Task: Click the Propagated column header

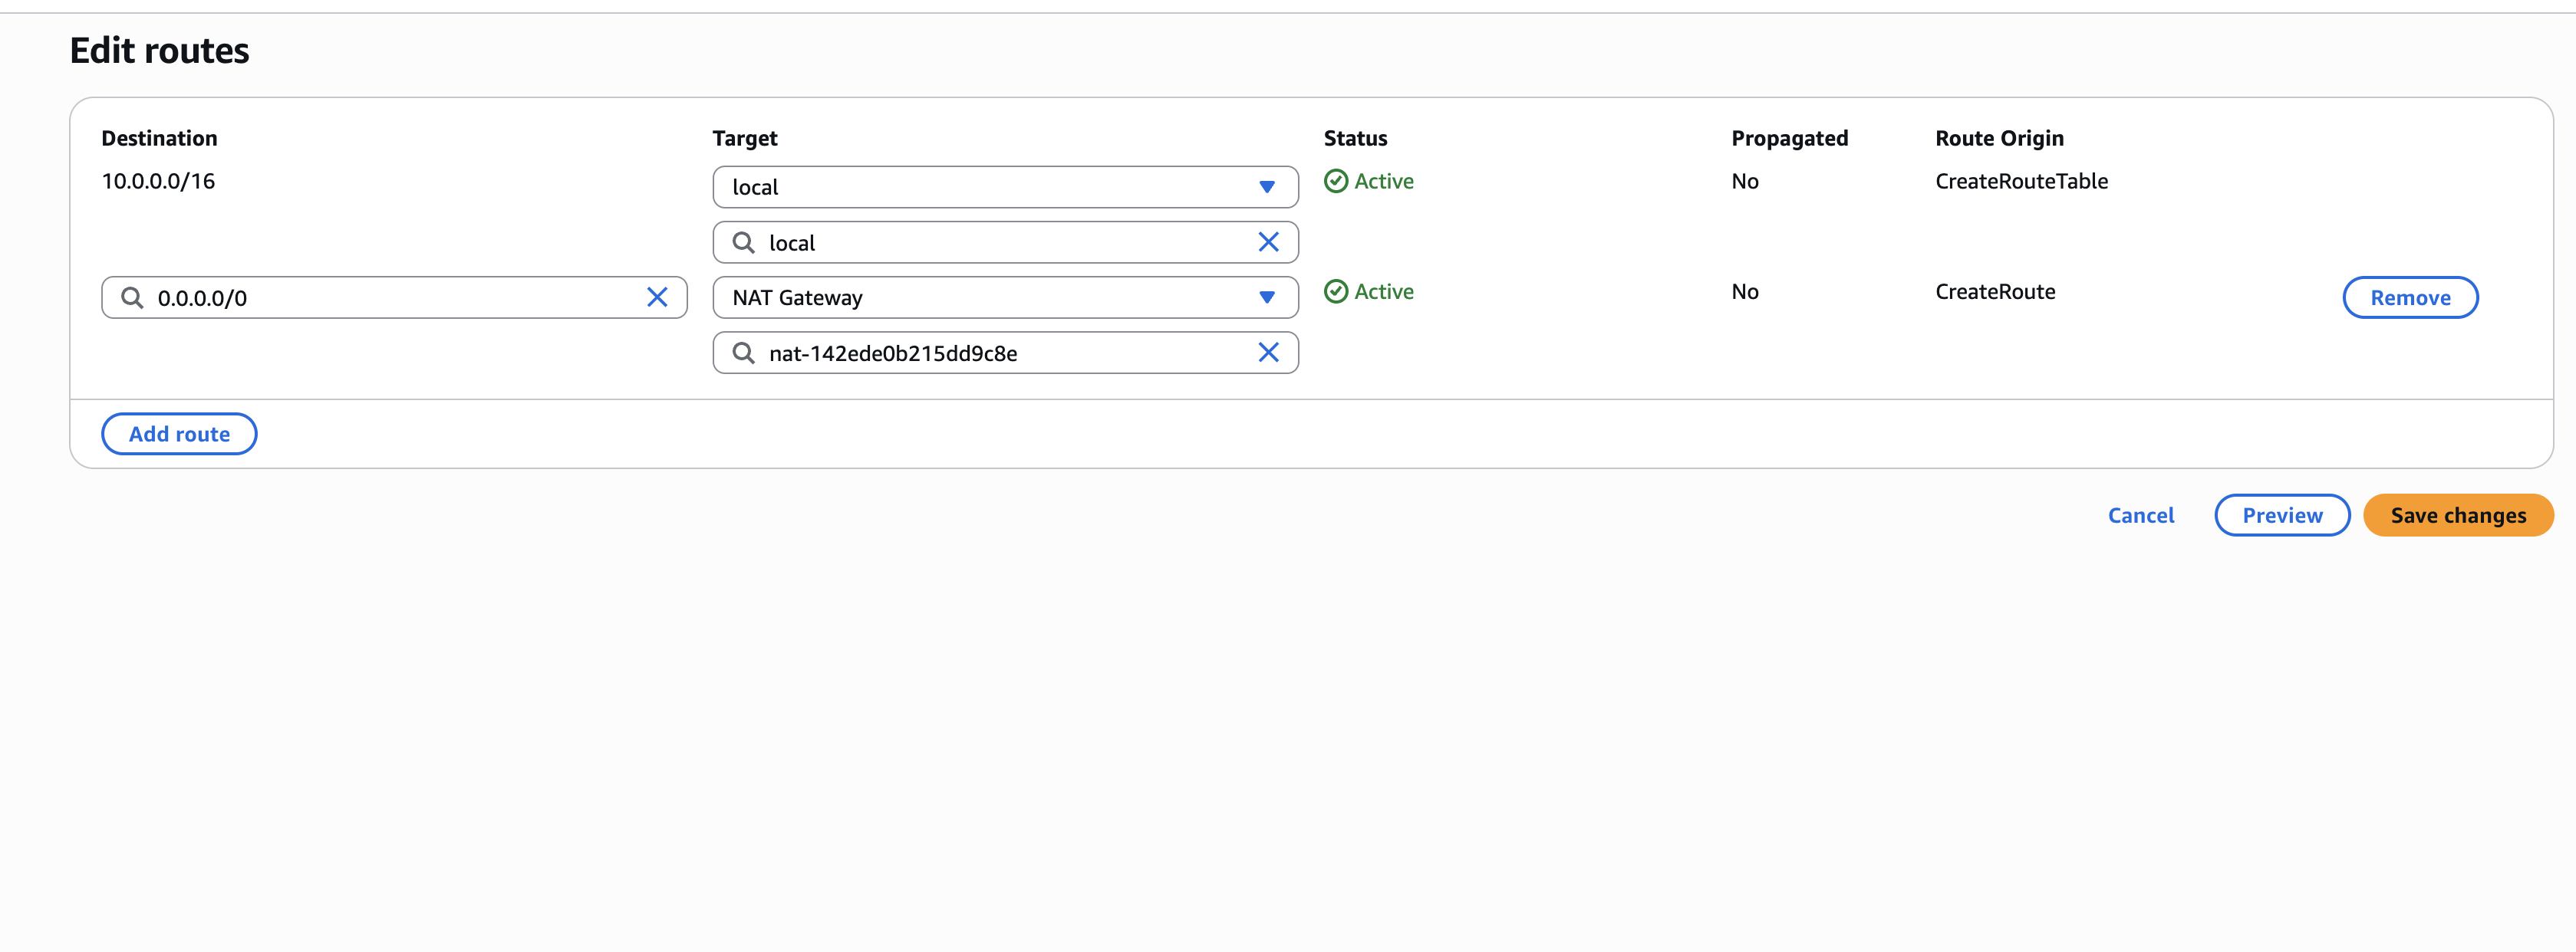Action: (1789, 138)
